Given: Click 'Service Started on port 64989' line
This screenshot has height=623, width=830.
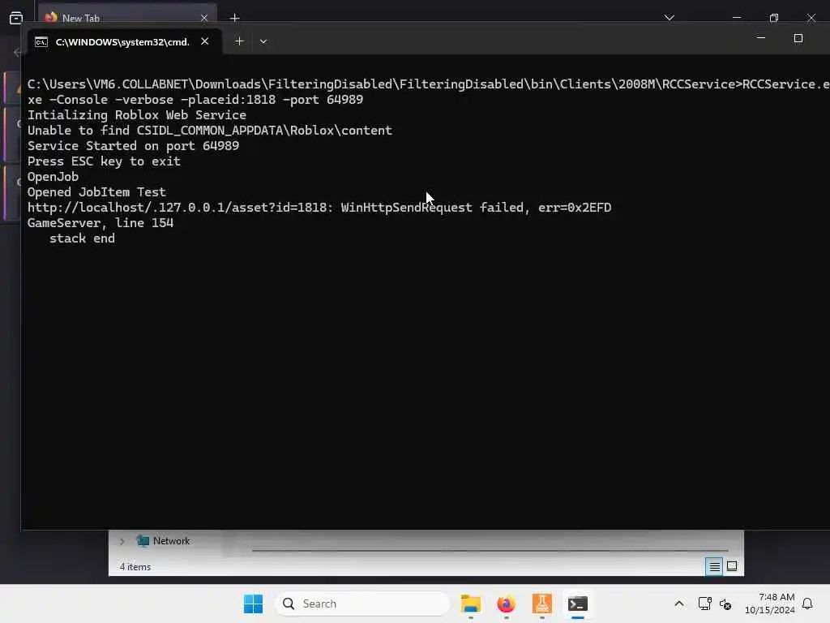Looking at the screenshot, I should 134,146.
